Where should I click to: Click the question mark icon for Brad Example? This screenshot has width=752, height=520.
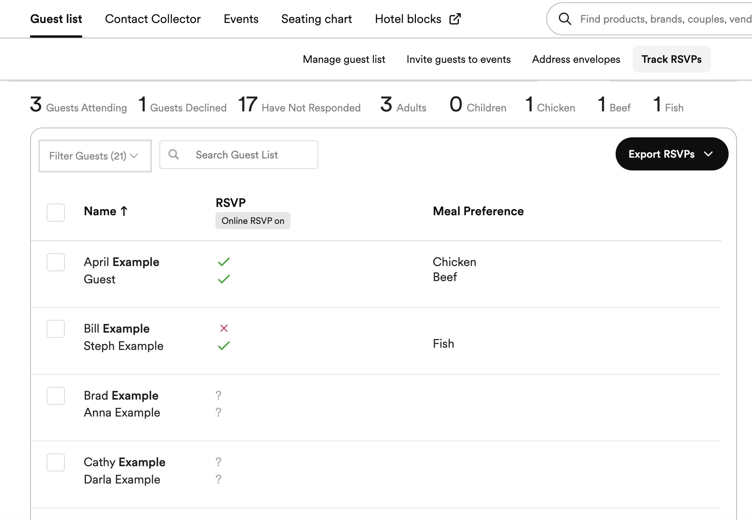click(x=218, y=395)
